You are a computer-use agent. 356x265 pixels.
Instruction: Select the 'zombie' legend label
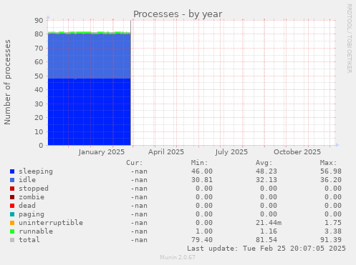pos(32,197)
